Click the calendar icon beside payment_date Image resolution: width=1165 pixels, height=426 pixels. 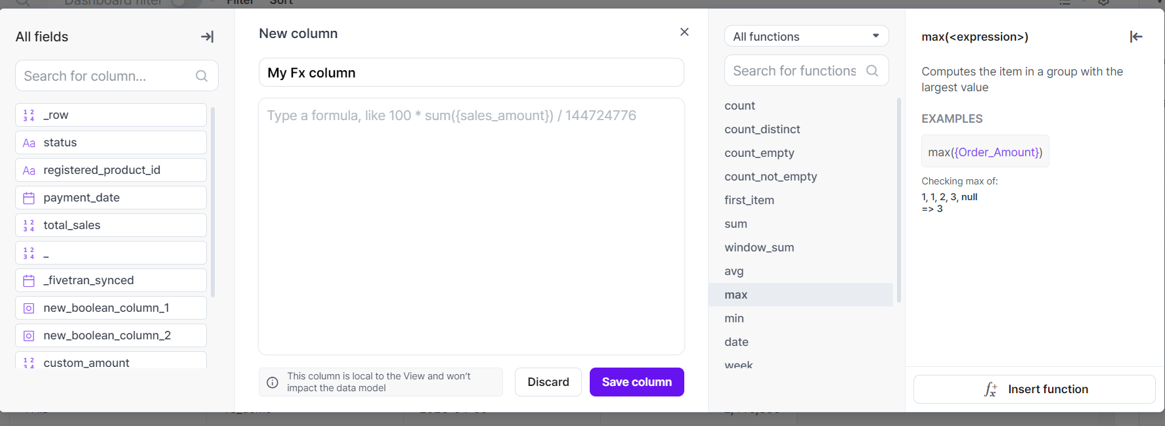(29, 198)
